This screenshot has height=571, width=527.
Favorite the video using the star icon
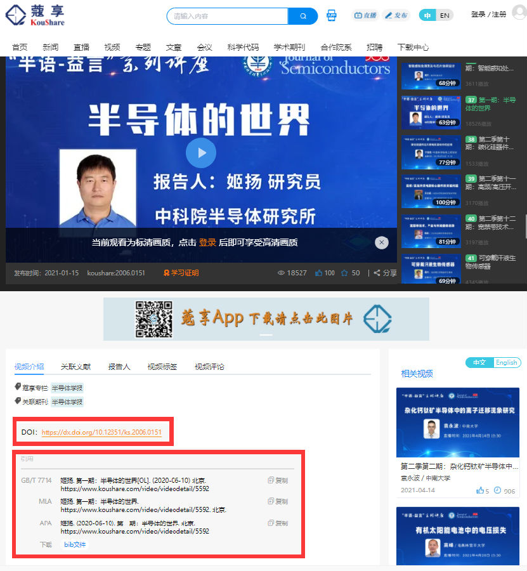tap(344, 273)
